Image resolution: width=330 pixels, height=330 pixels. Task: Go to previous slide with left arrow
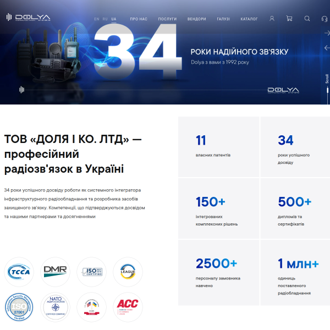[x=327, y=48]
